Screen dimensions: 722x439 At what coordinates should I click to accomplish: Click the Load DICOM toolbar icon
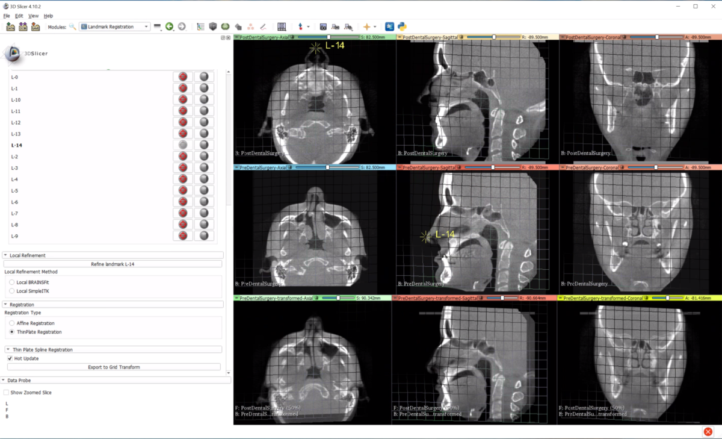click(23, 26)
